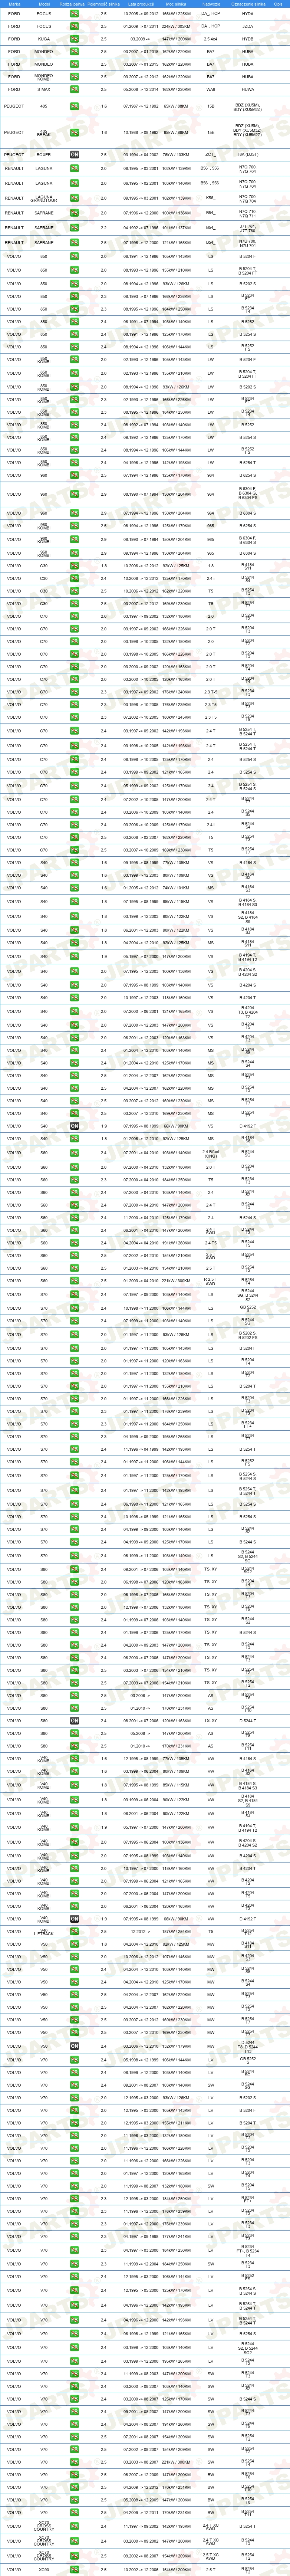Click the fuel icon in the FORD FOCUS JZDA row

(75, 26)
